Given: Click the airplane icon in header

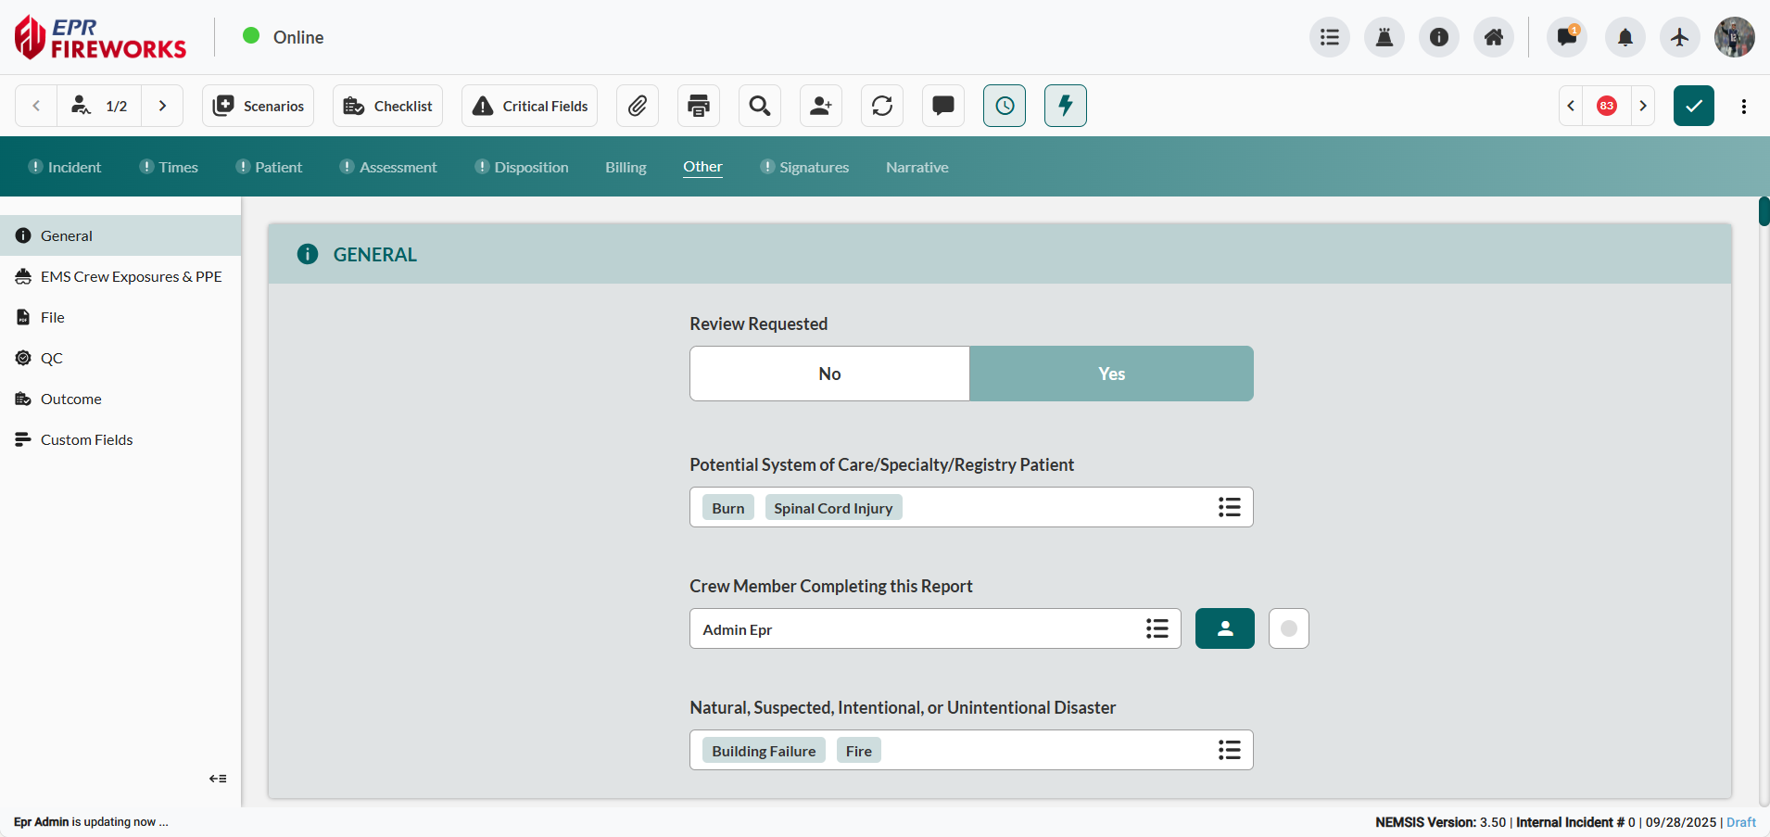Looking at the screenshot, I should 1679,37.
